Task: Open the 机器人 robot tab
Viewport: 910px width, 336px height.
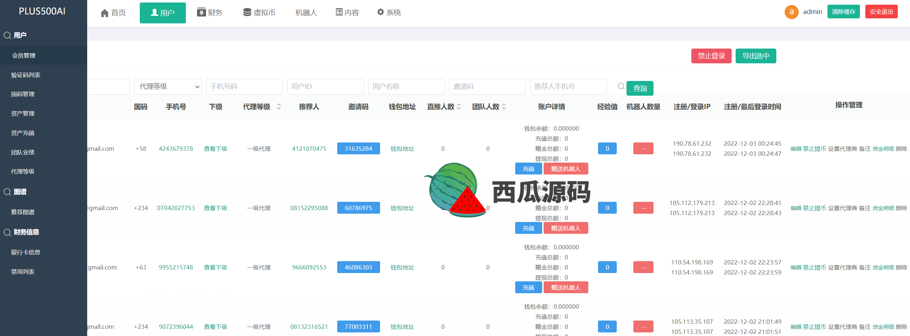Action: [x=306, y=13]
